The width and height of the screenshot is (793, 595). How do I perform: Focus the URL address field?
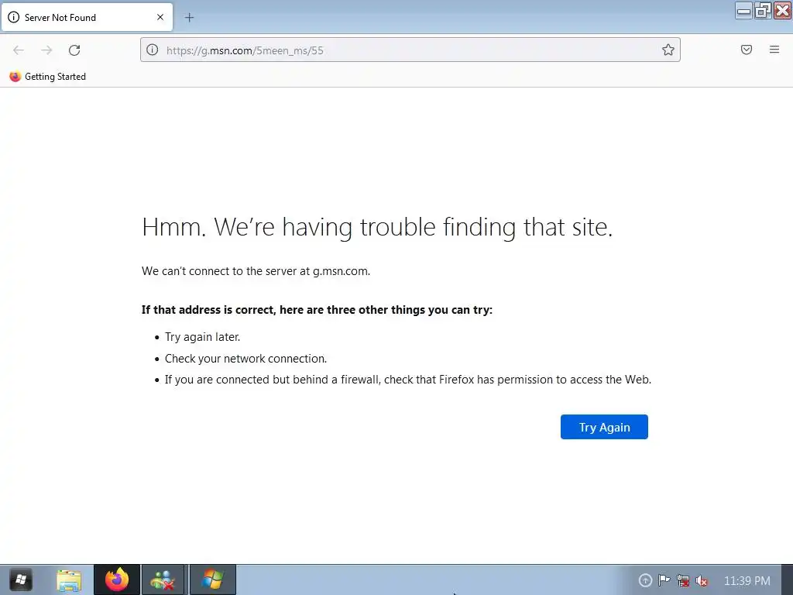coord(410,50)
